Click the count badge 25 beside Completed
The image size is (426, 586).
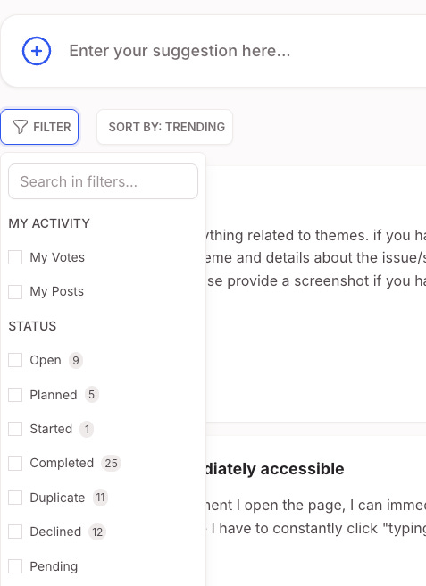pyautogui.click(x=111, y=463)
